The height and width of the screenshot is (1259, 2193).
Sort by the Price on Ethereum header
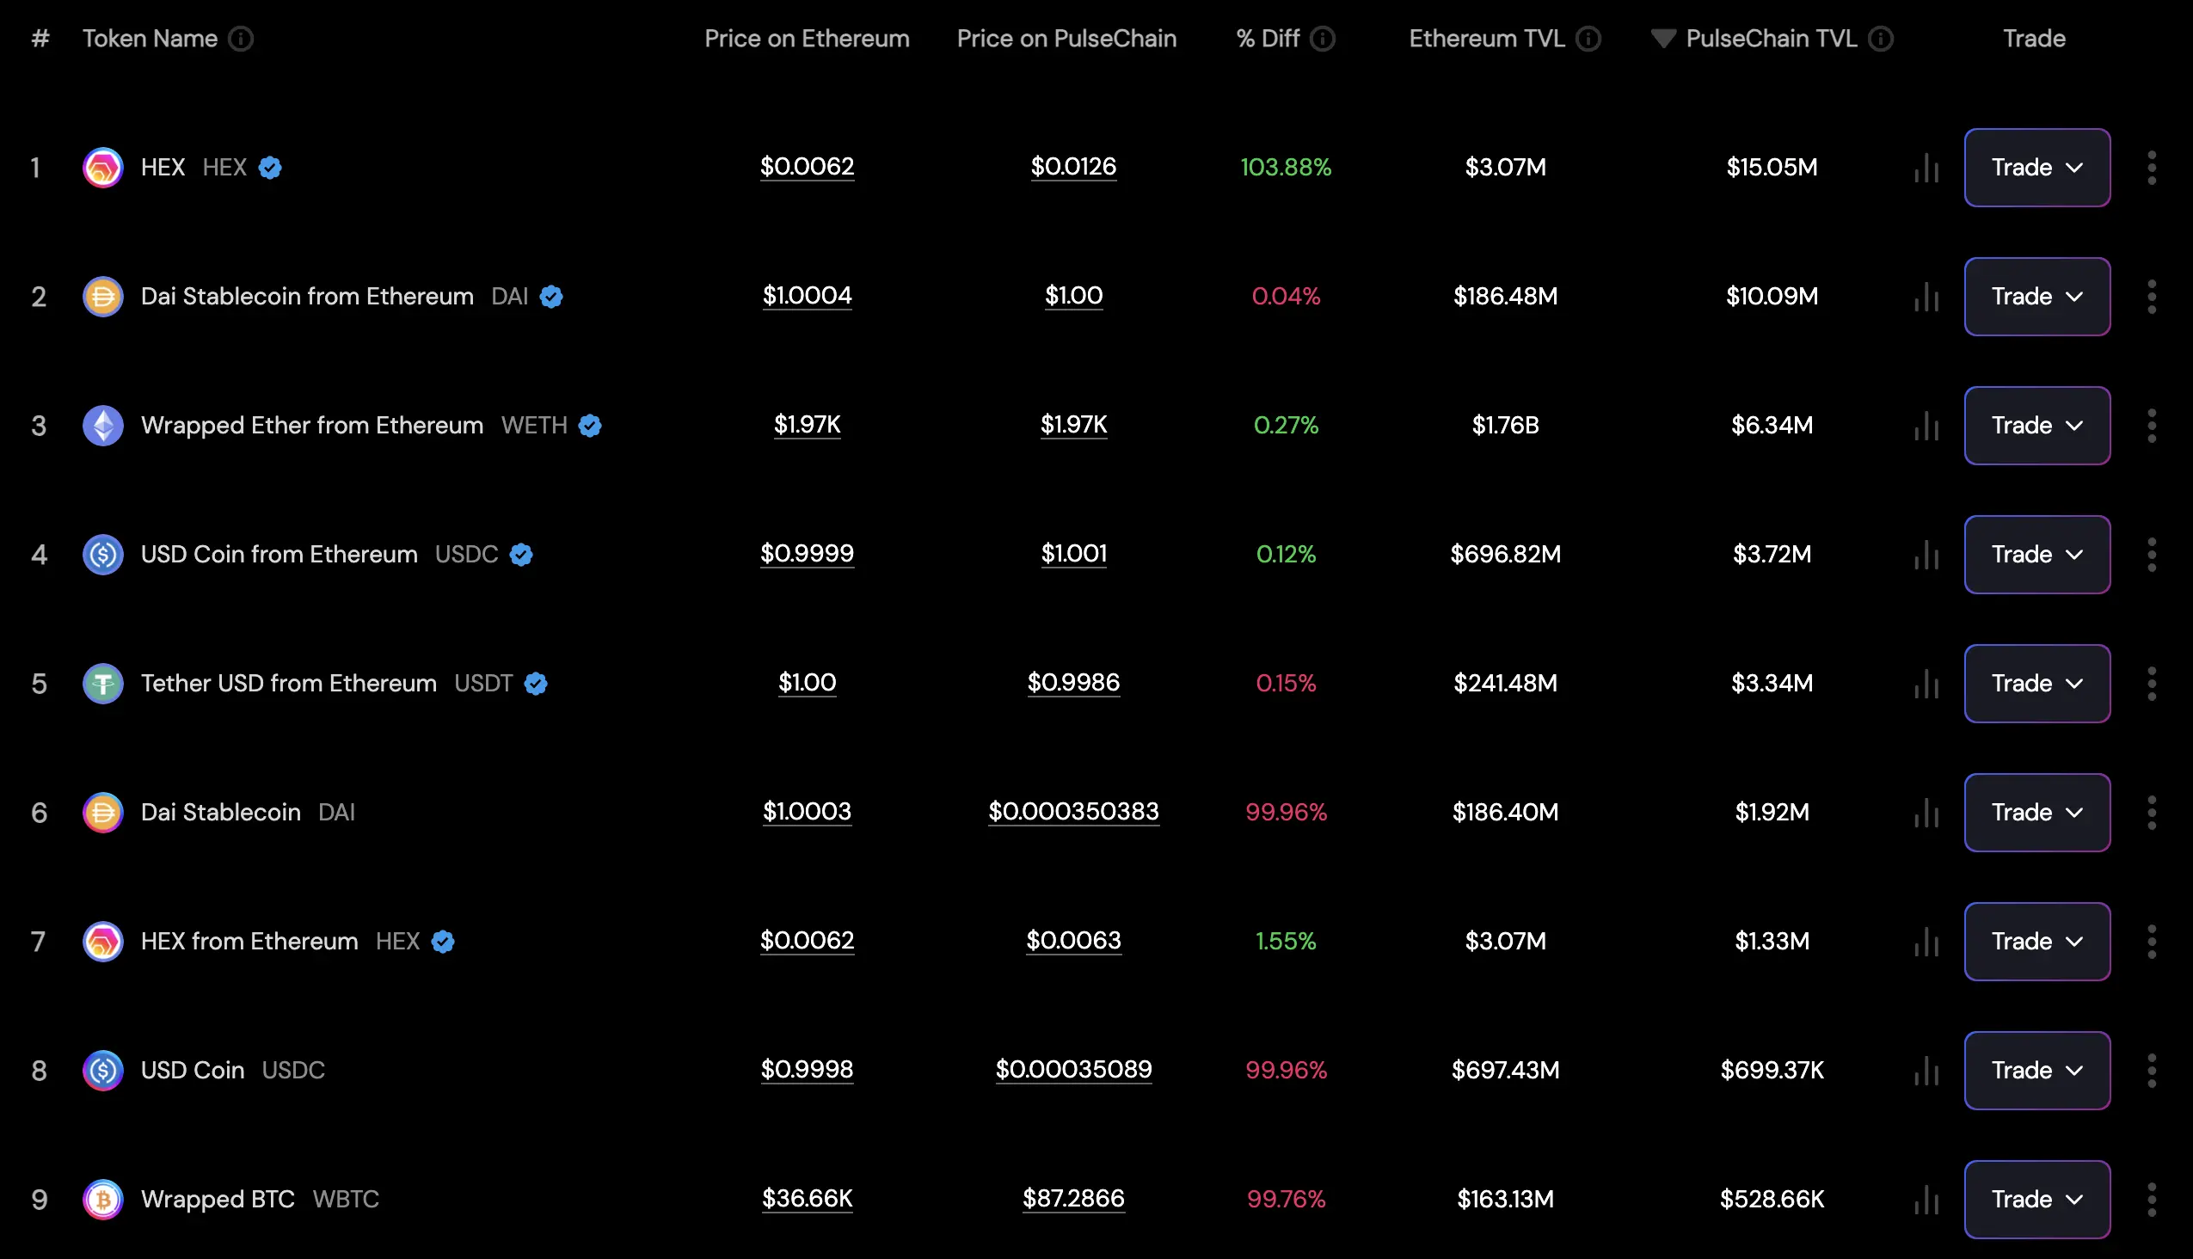click(x=807, y=39)
